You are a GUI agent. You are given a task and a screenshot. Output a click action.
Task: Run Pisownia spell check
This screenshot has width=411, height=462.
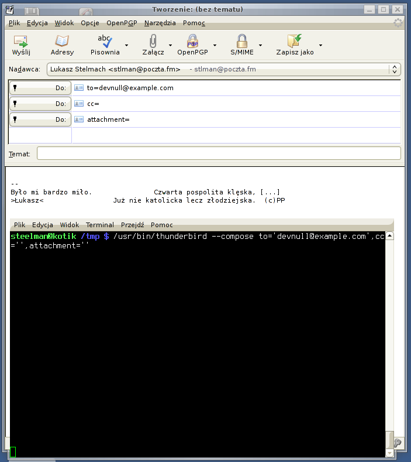pyautogui.click(x=105, y=41)
